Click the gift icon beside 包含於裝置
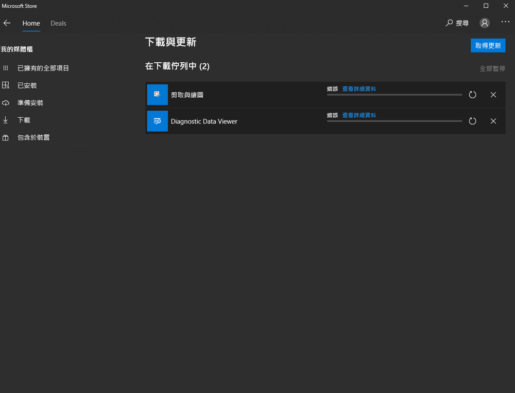 pos(6,138)
